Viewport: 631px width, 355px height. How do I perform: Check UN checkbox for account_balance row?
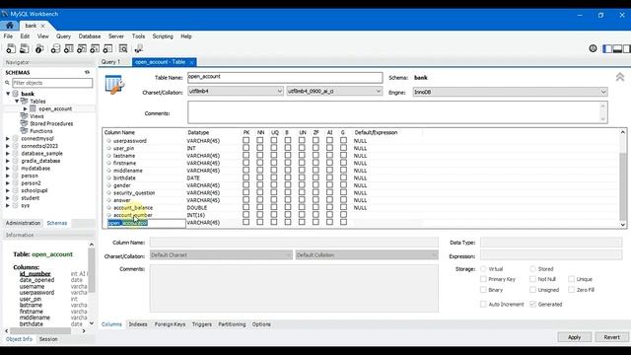point(302,207)
